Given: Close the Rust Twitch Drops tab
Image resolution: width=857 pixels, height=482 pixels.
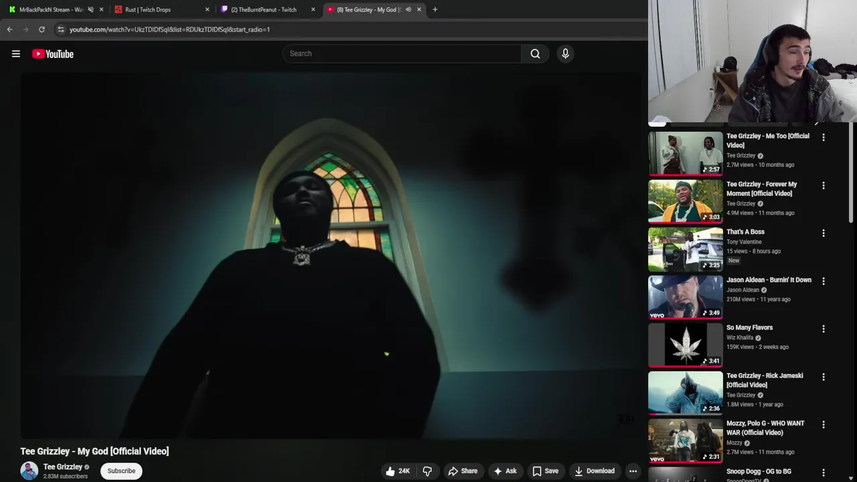Looking at the screenshot, I should click(x=207, y=9).
